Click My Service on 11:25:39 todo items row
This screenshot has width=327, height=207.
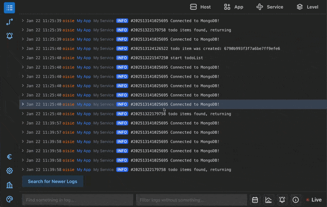(103, 30)
